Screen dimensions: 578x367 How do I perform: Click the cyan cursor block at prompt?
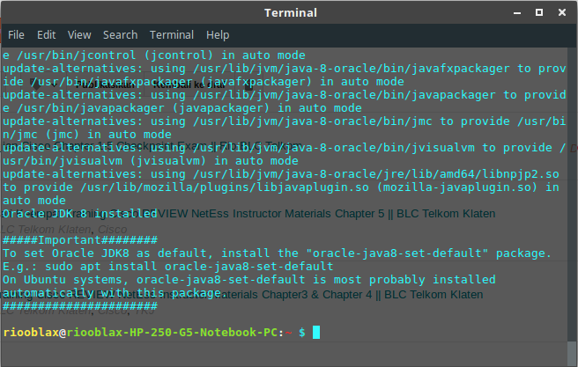[316, 333]
